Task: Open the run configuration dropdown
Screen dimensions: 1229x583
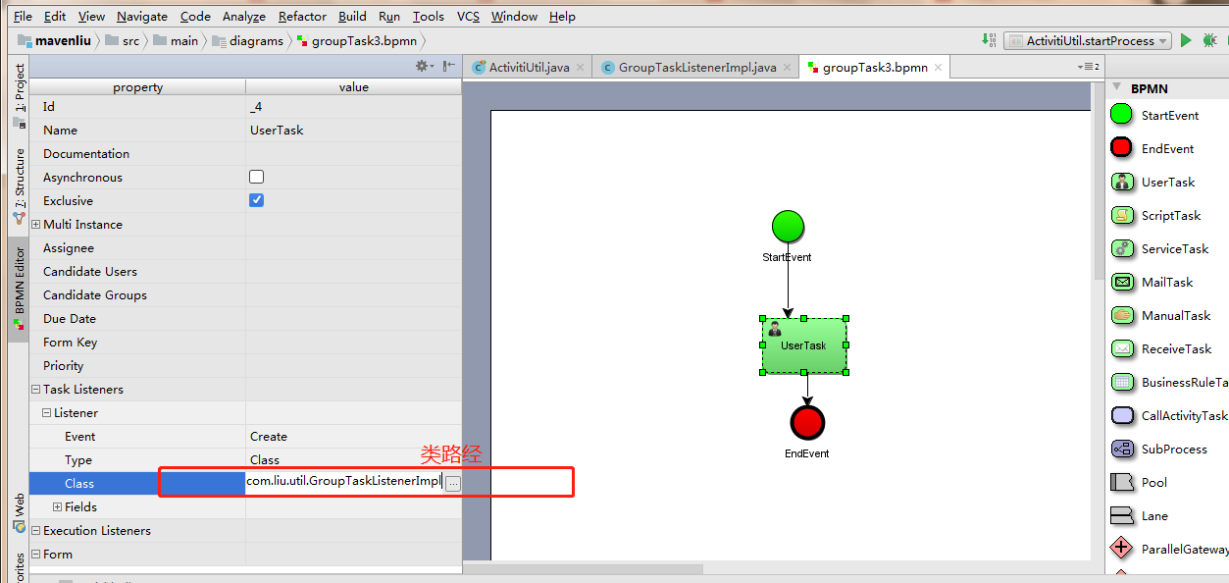Action: click(x=1089, y=40)
